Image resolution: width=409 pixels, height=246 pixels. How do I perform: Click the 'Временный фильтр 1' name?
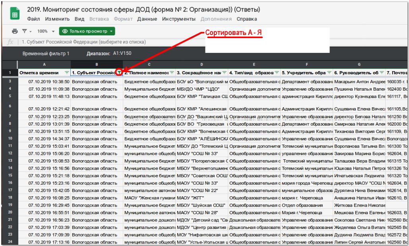[46, 54]
